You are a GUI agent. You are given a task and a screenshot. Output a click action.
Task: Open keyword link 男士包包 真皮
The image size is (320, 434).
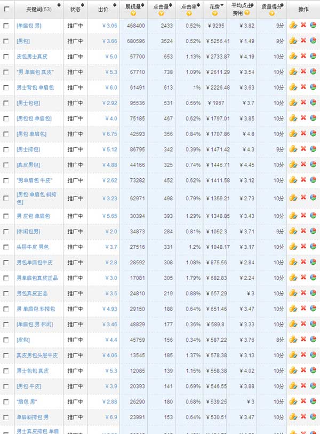click(33, 371)
